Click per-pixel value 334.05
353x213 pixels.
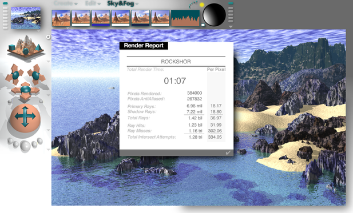(x=215, y=137)
